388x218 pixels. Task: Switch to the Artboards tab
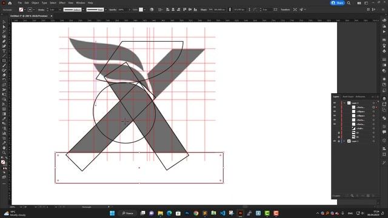(360, 97)
